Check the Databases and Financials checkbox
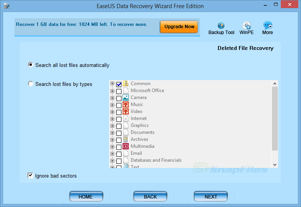301x207 pixels. 119,161
